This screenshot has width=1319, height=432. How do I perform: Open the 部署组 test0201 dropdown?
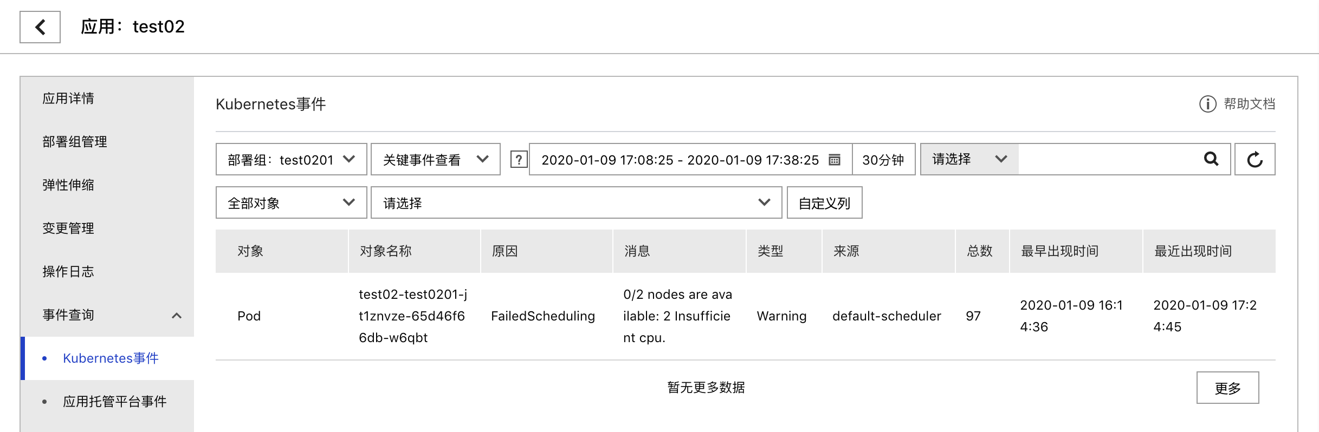coord(292,159)
